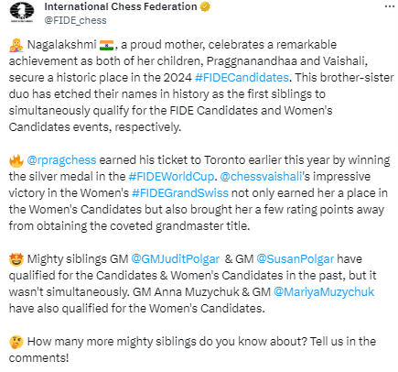Open the #FIDEWorldCup hashtag
Screen dimensions: 398x372
(171, 177)
